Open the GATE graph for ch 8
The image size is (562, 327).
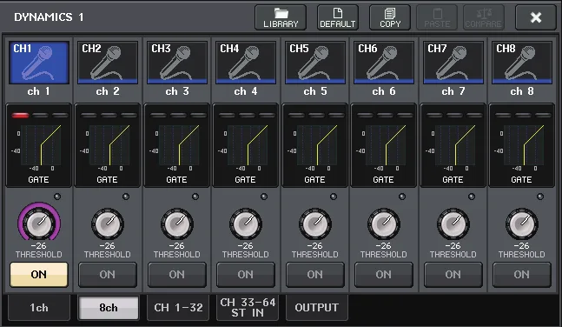tap(522, 145)
